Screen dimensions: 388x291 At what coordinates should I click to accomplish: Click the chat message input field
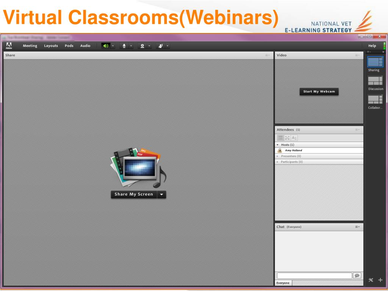click(x=314, y=276)
